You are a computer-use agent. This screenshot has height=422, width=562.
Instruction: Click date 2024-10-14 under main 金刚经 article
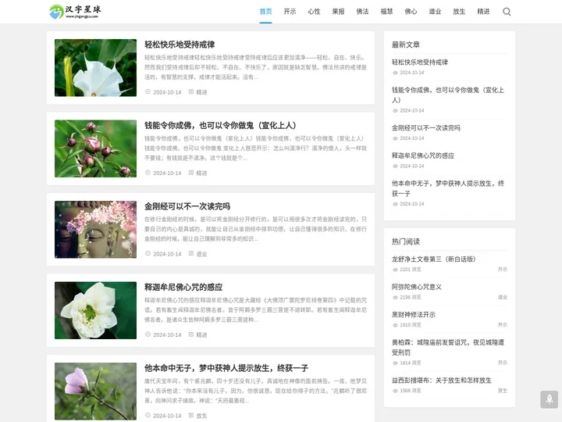point(167,254)
